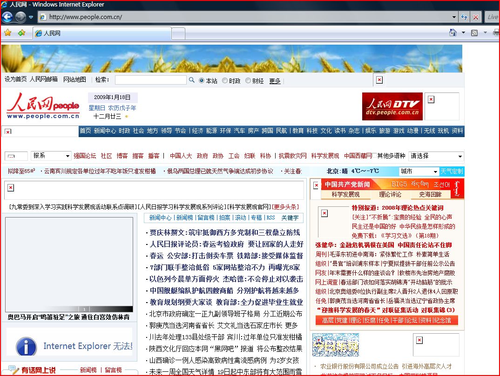Open 首页 in the blue navigation bar
Image resolution: width=500 pixels, height=376 pixels.
[x=85, y=131]
